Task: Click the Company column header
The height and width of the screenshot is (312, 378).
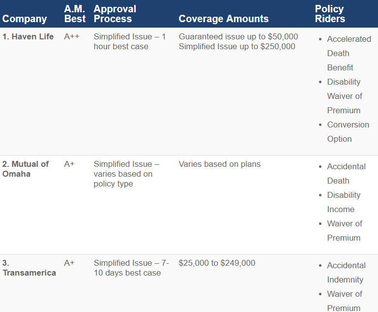Action: (x=25, y=19)
